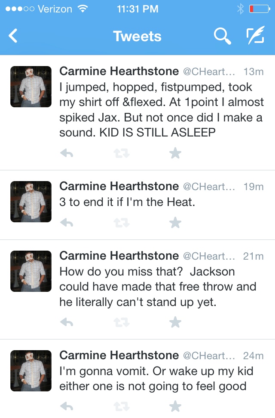This screenshot has width=275, height=418.
Task: Tap @CHeart handle on 24m tweet
Action: point(209,356)
